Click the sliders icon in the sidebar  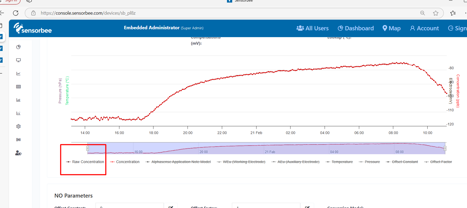tap(18, 140)
